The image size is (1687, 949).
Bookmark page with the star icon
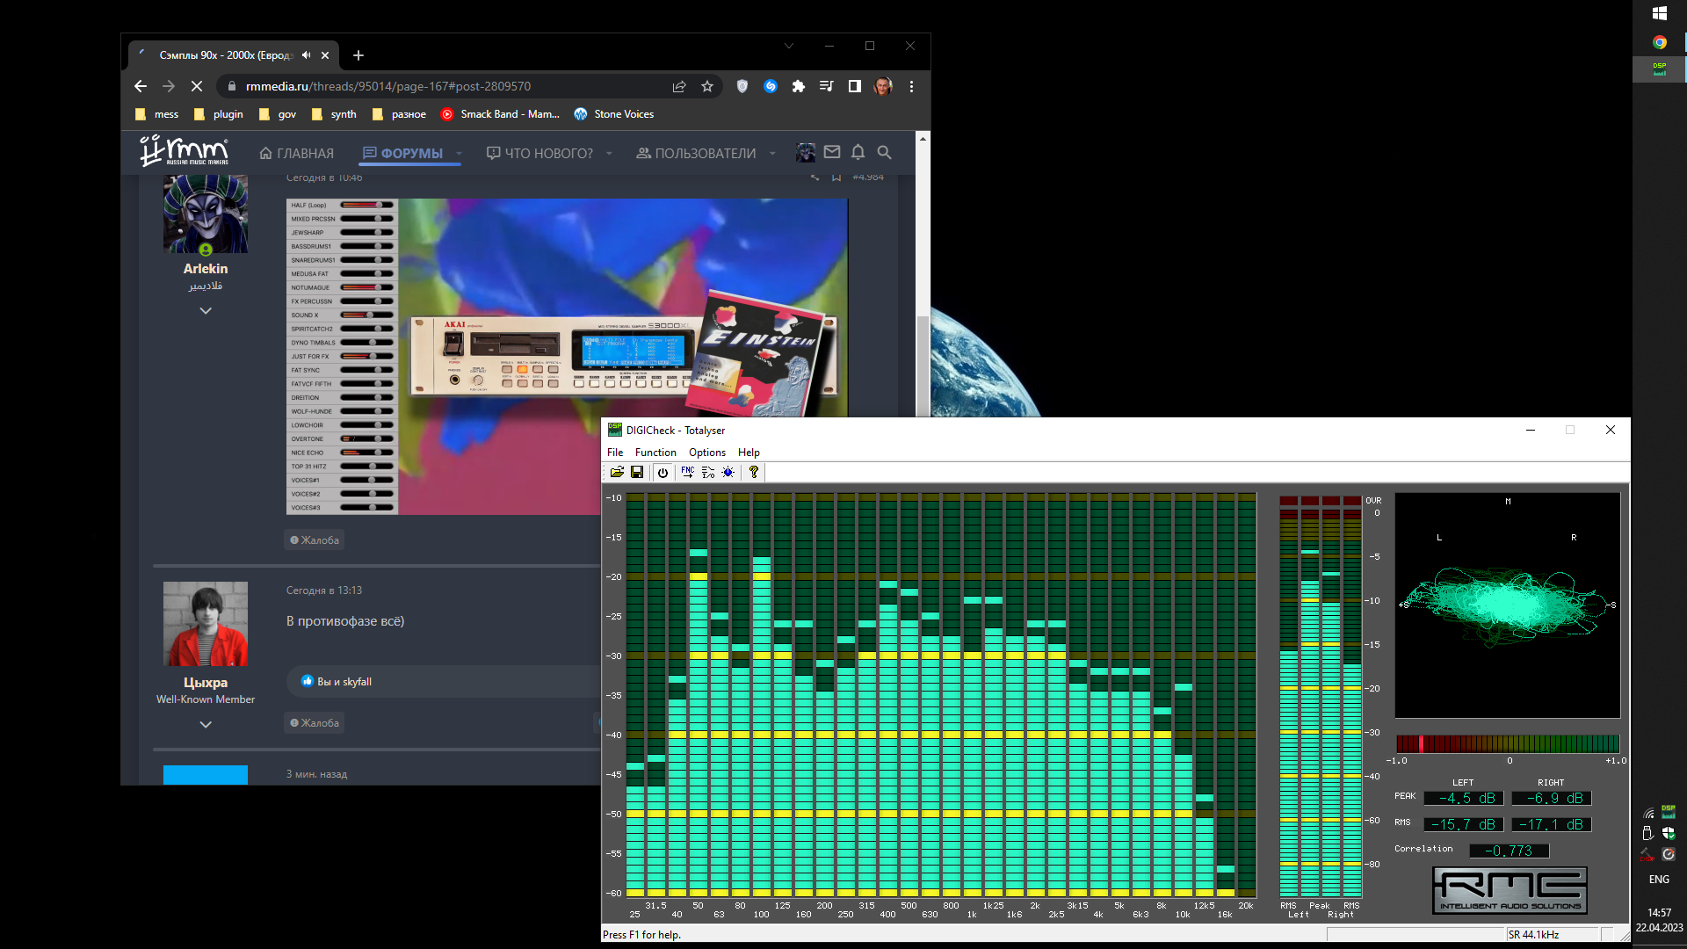(x=707, y=86)
